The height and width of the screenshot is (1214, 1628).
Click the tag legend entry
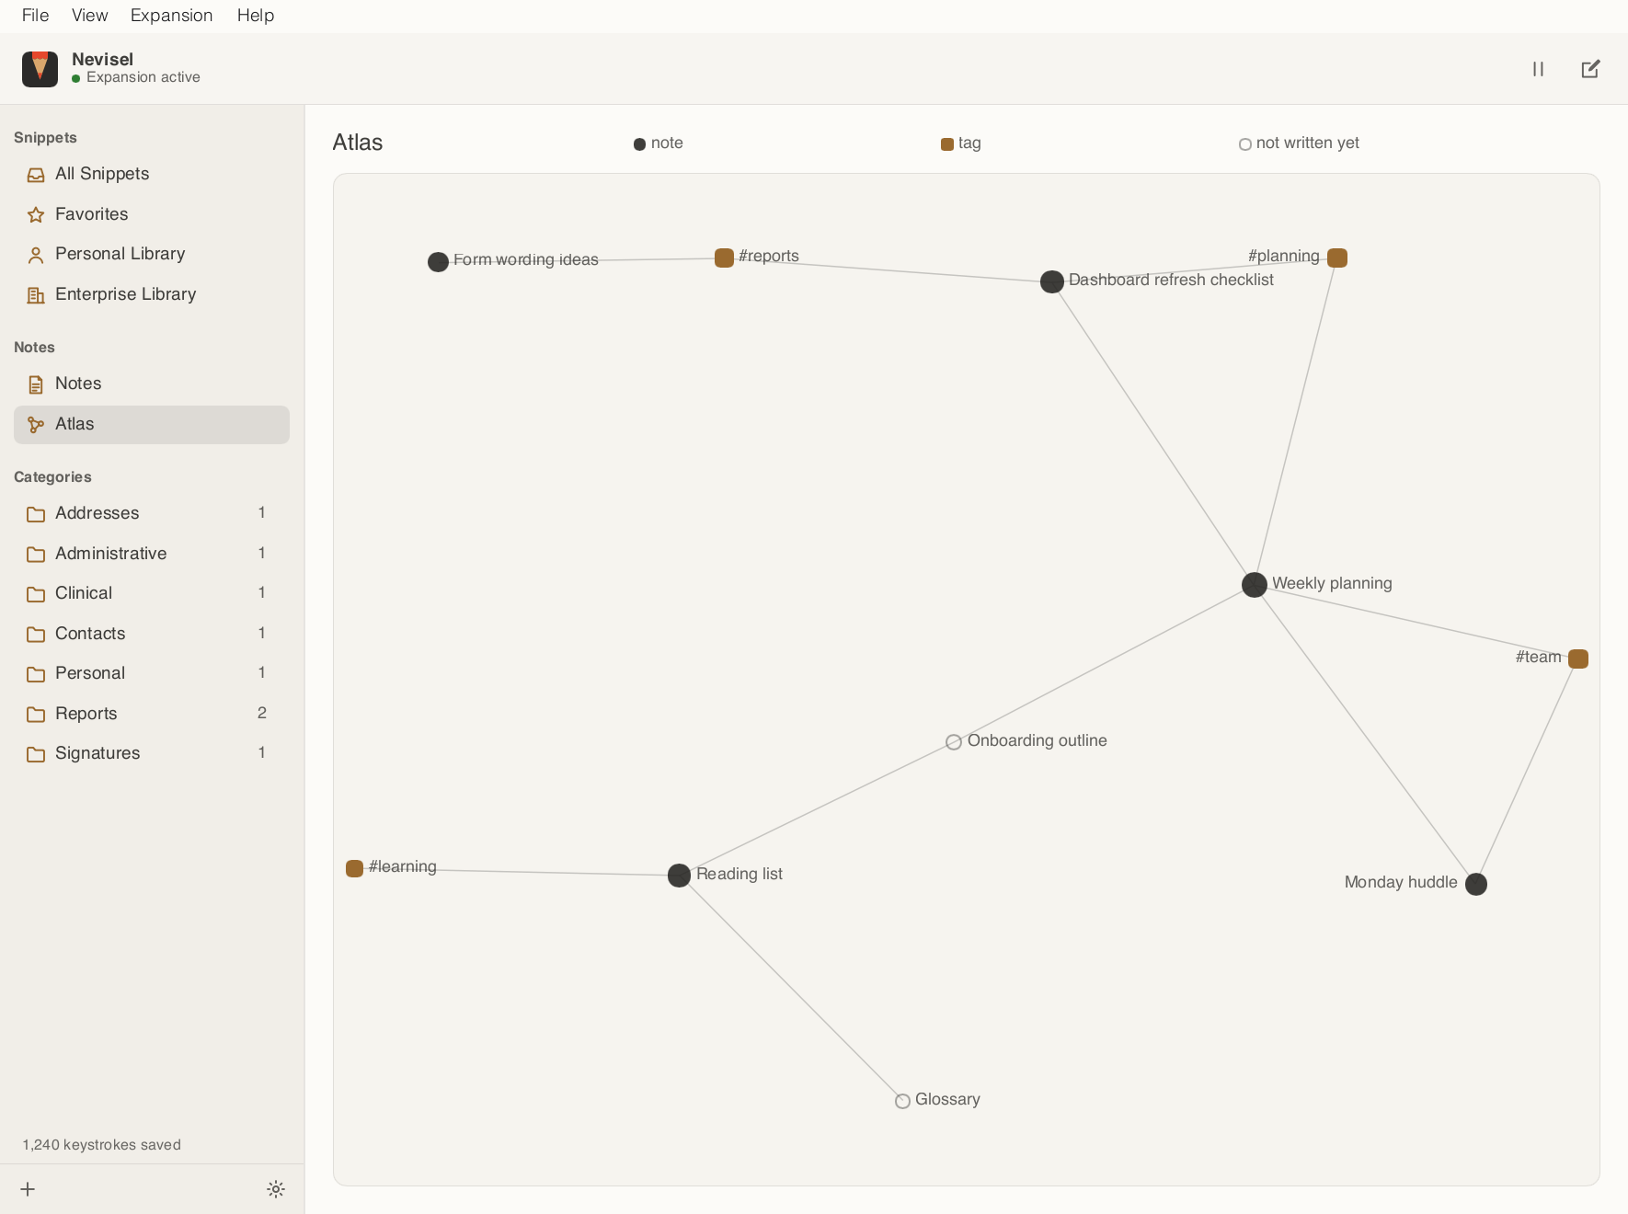coord(961,143)
